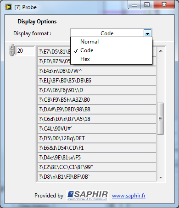Click the '[7] Probe' window title
The height and width of the screenshot is (208, 179).
pyautogui.click(x=25, y=7)
